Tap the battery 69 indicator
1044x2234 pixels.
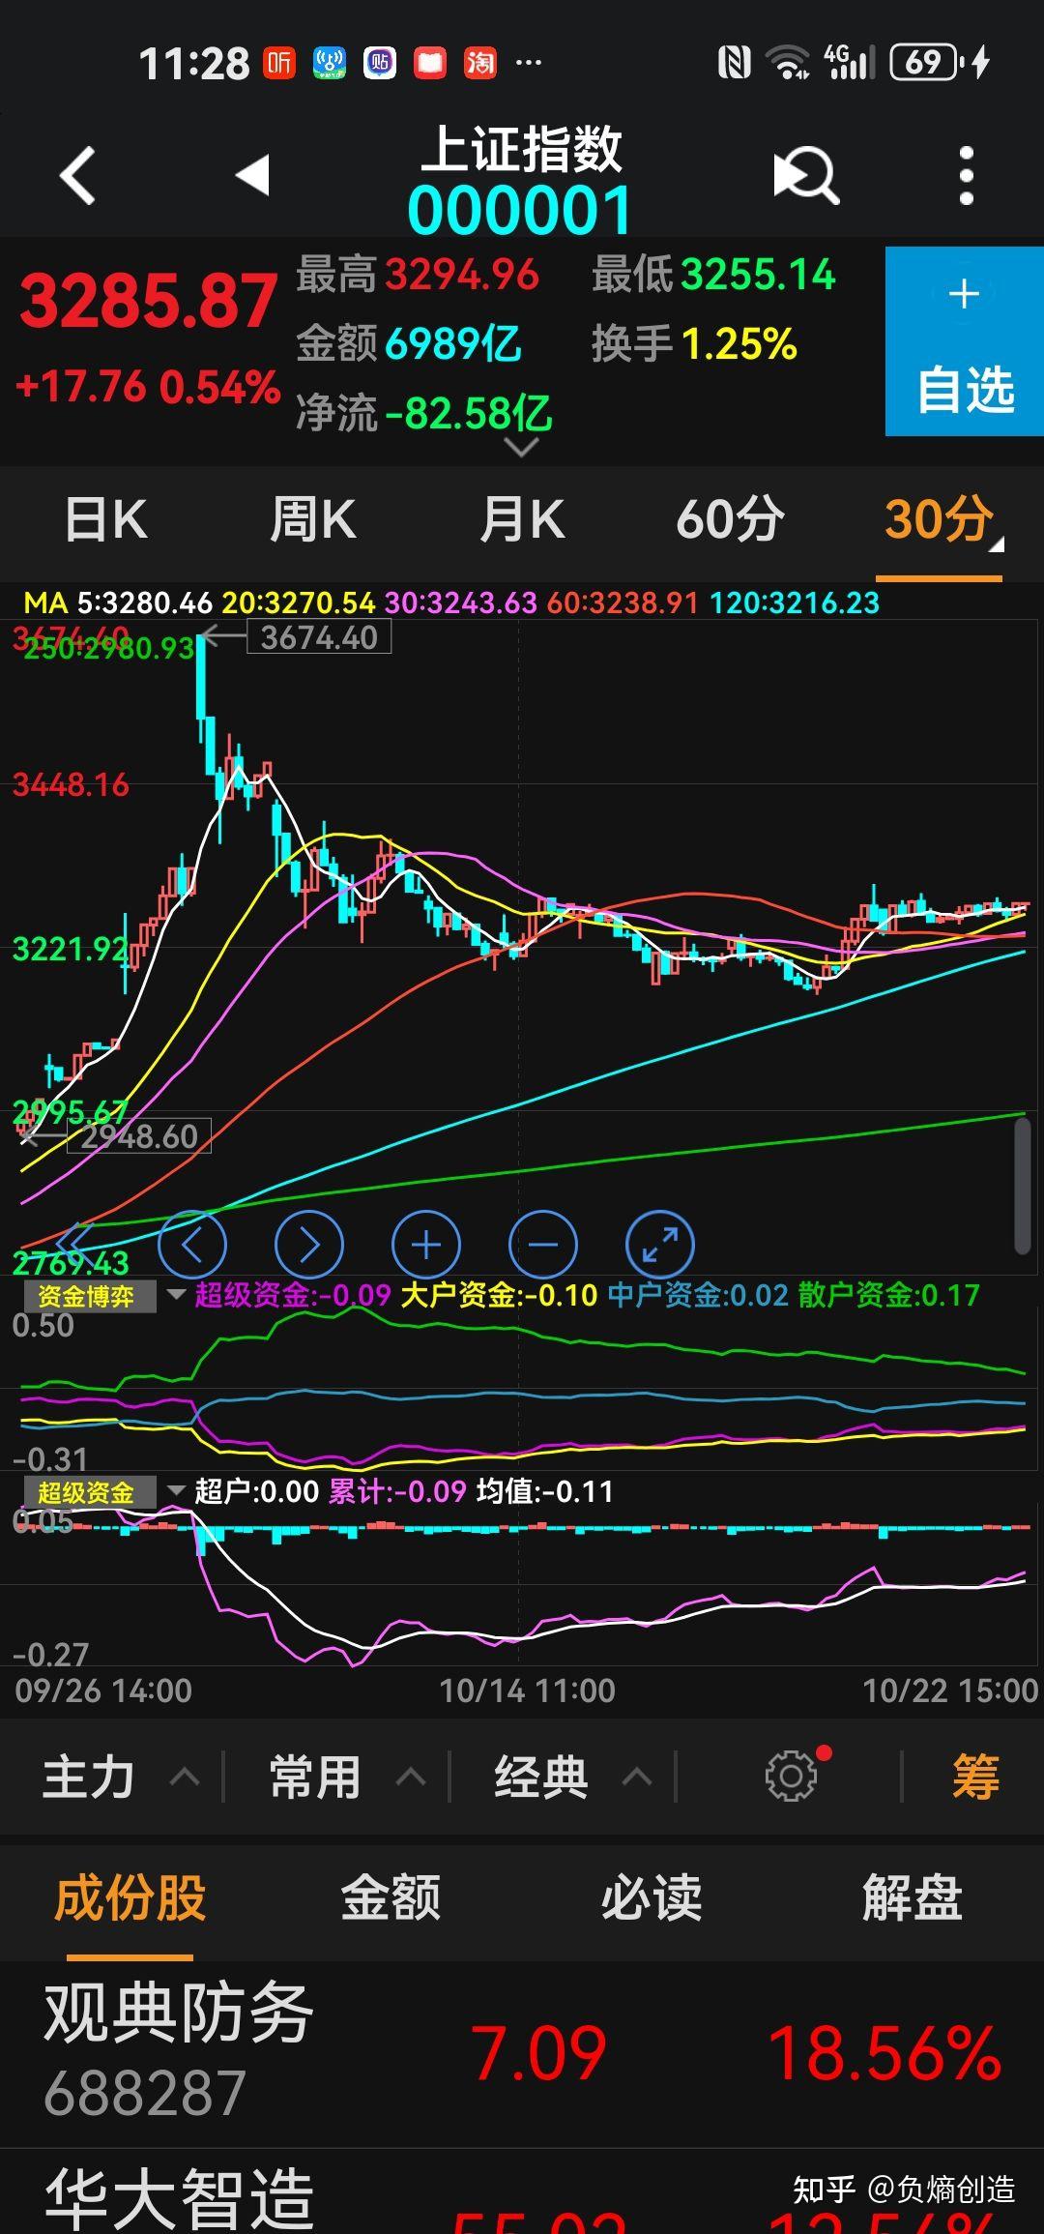926,63
